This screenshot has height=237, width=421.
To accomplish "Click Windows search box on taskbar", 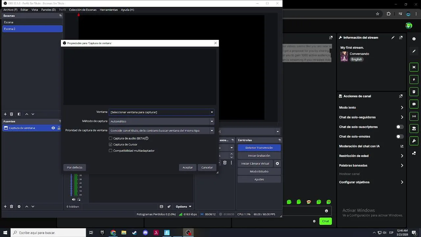I will (48, 233).
